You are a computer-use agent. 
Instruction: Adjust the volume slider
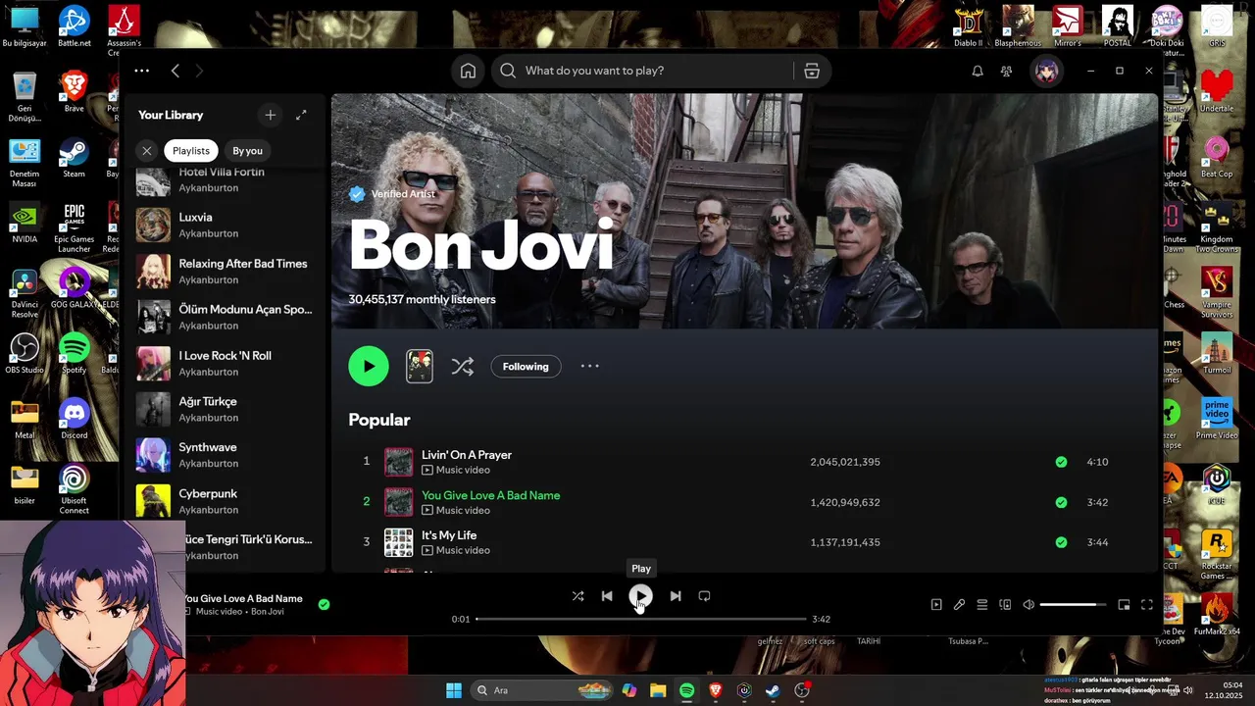pos(1073,605)
